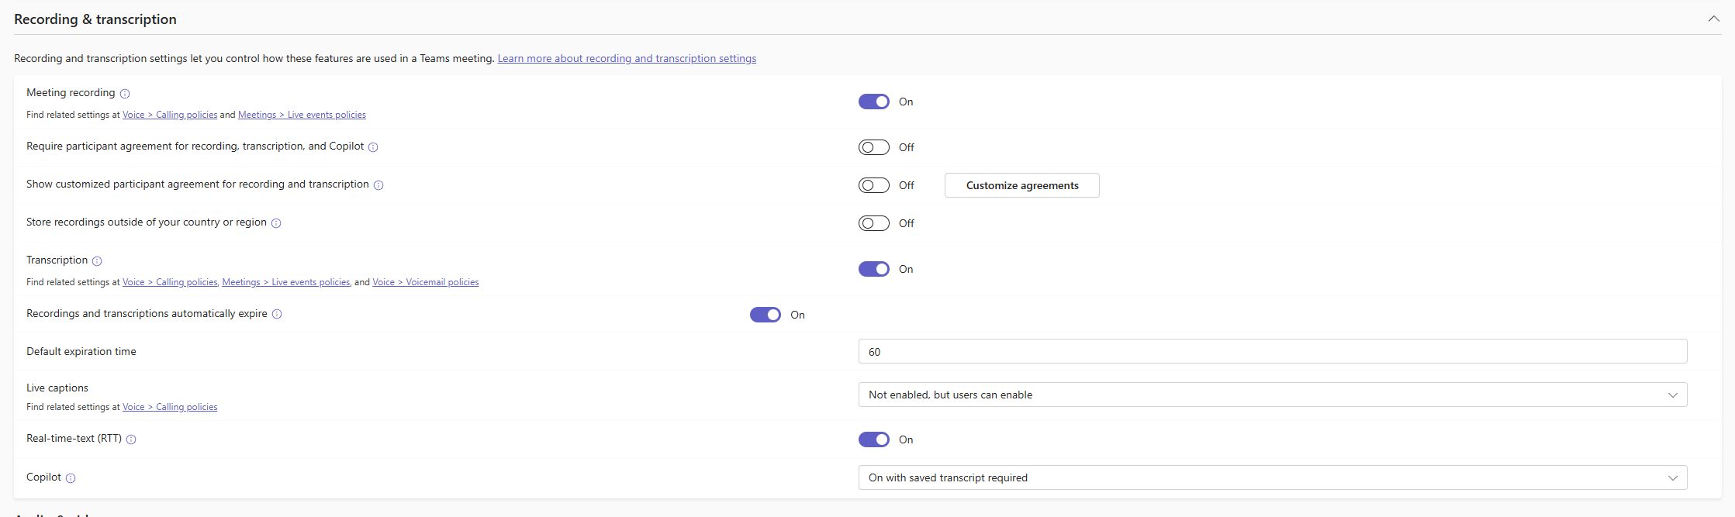This screenshot has height=517, width=1735.
Task: Enable storing recordings outside your country
Action: click(x=873, y=223)
